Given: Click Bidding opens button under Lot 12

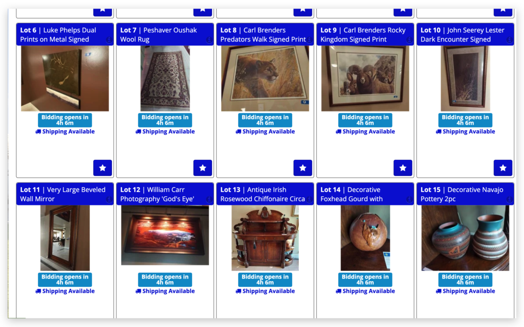Looking at the screenshot, I should pyautogui.click(x=165, y=280).
